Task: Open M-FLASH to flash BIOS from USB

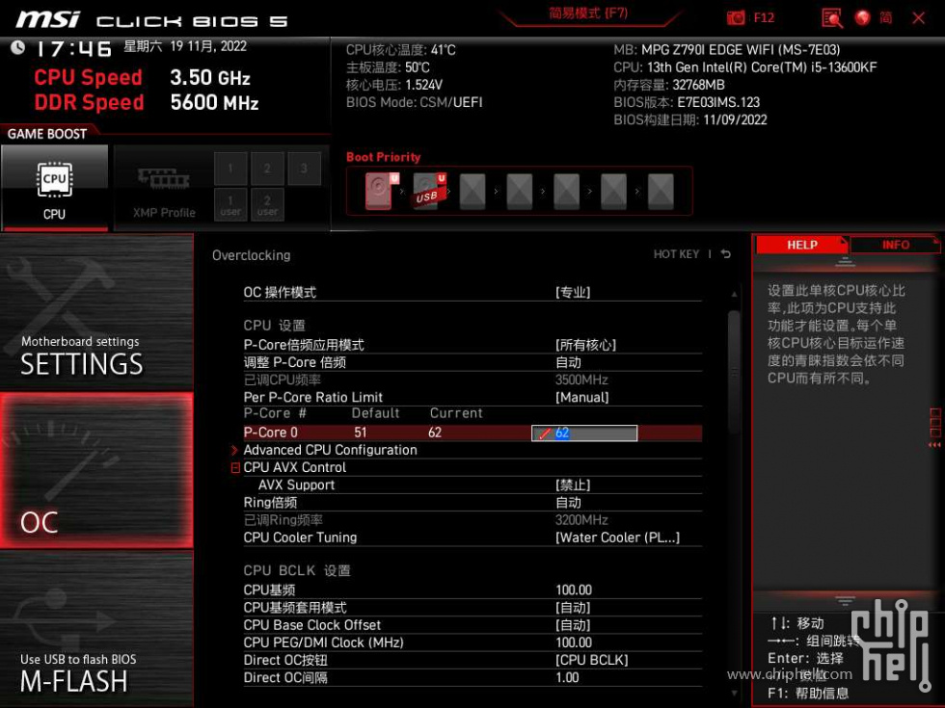Action: pyautogui.click(x=96, y=629)
